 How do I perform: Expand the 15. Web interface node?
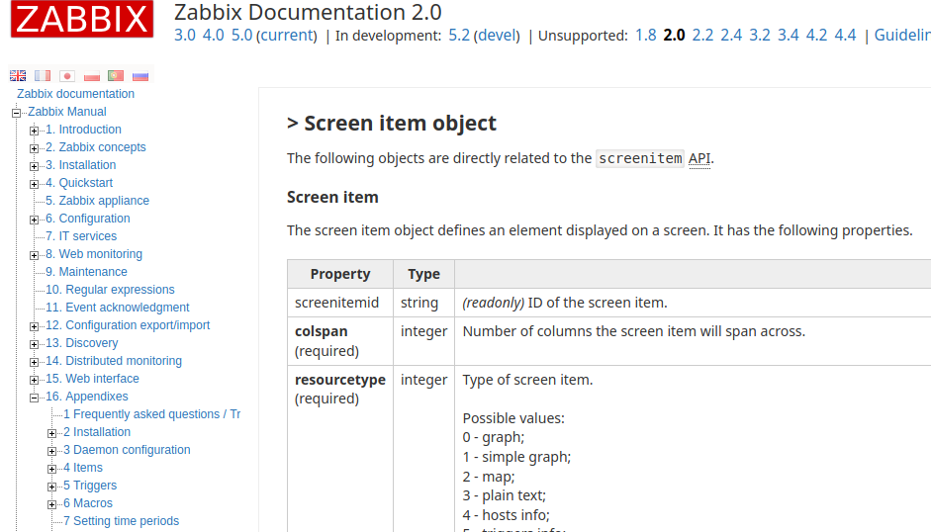point(35,380)
